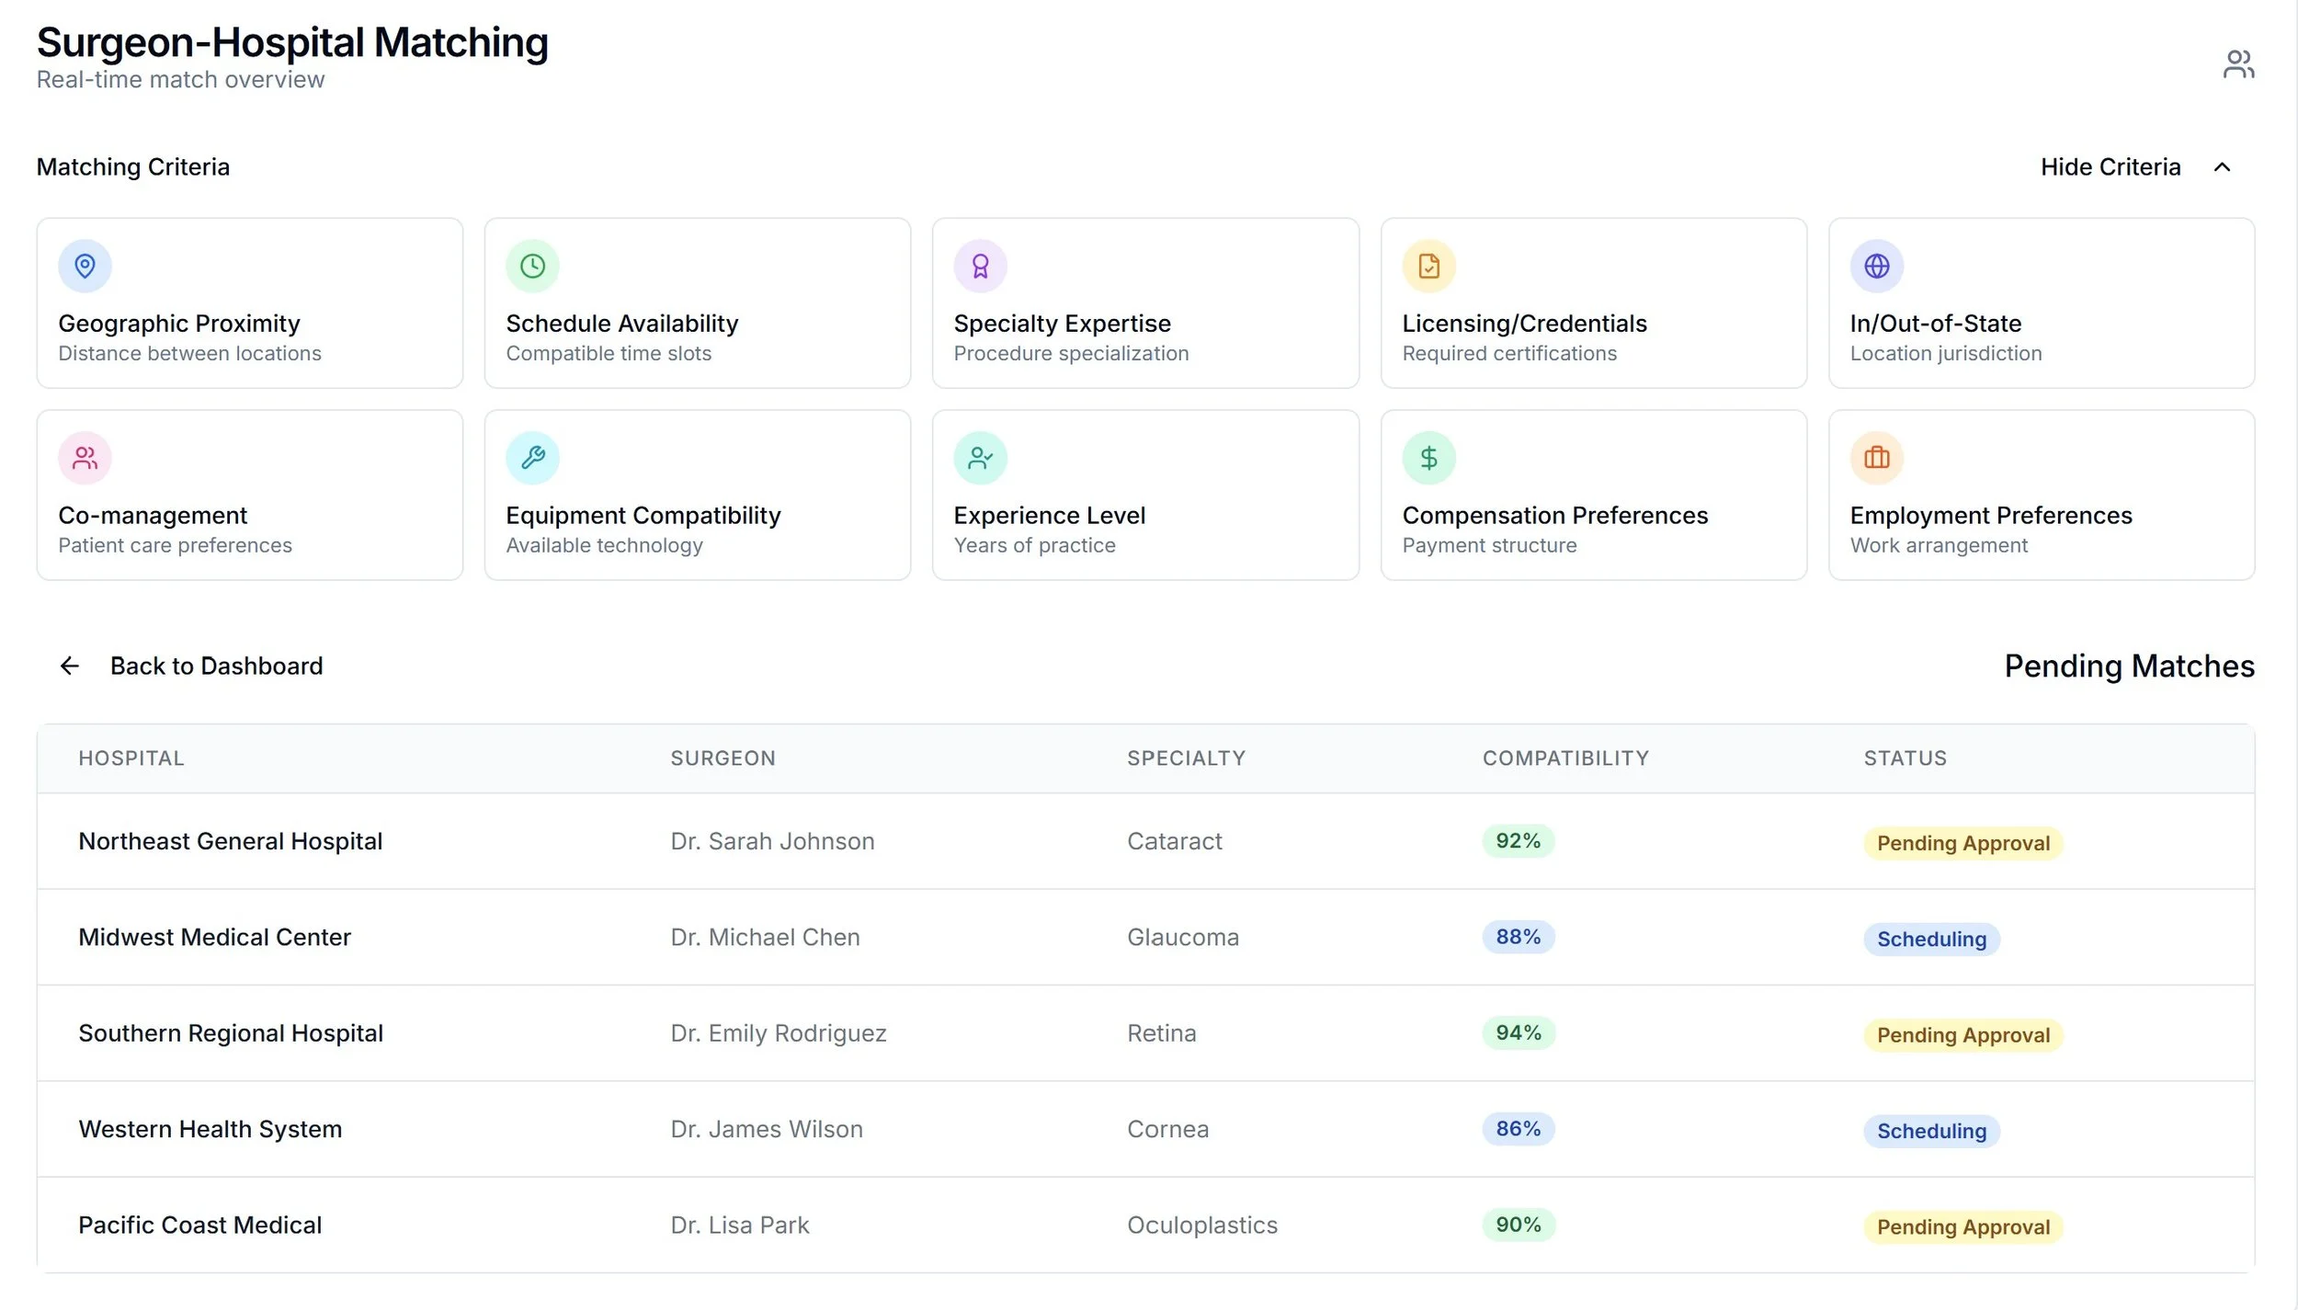Image resolution: width=2298 pixels, height=1310 pixels.
Task: Click Pending Approval badge for Dr. Emily Rodriguez
Action: [x=1962, y=1035]
